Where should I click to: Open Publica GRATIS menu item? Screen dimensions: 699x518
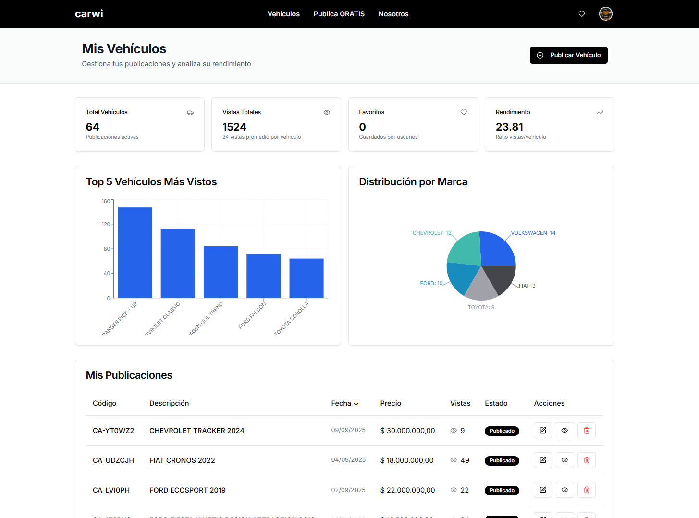[339, 14]
